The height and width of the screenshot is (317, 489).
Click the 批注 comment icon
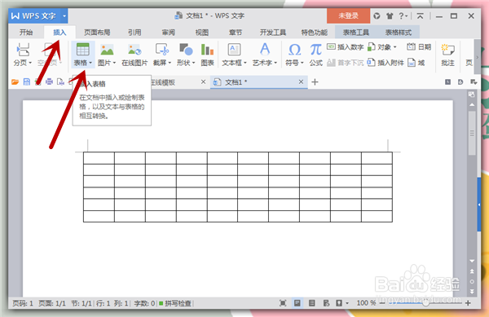coord(447,50)
